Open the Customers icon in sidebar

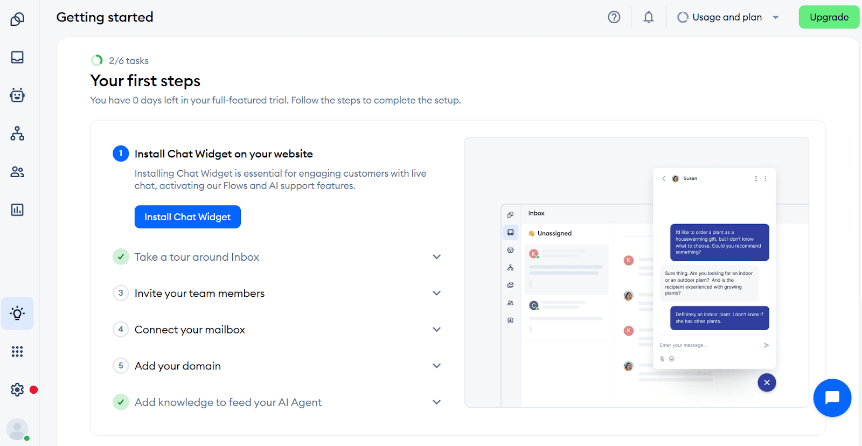17,172
